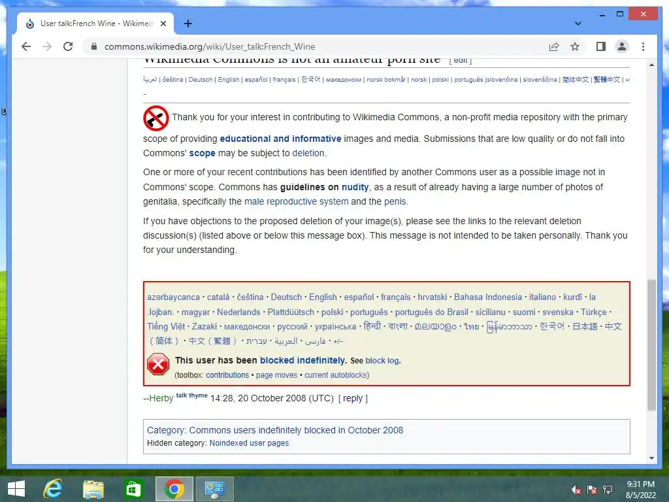The width and height of the screenshot is (669, 502).
Task: Open the block log link
Action: 382,361
